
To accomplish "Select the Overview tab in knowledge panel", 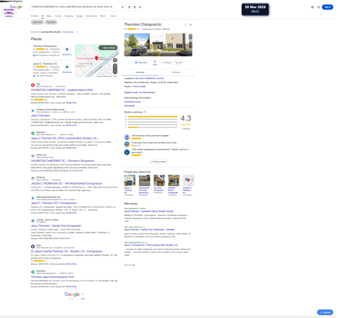I will (x=140, y=72).
